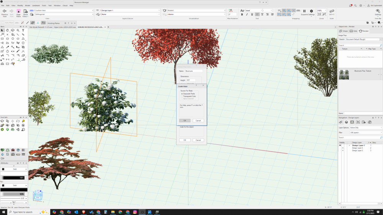Click OK in Create Mask dialog
This screenshot has height=215, width=383.
point(185,120)
